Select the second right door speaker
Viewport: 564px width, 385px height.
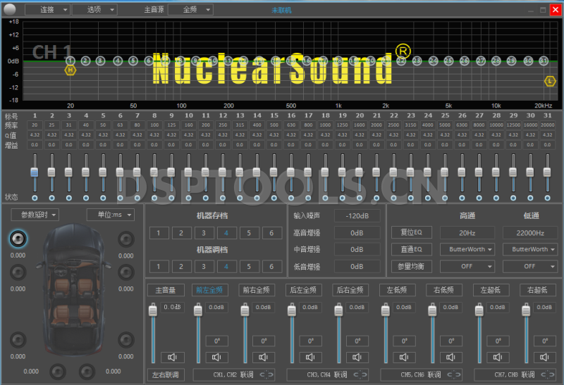click(126, 272)
